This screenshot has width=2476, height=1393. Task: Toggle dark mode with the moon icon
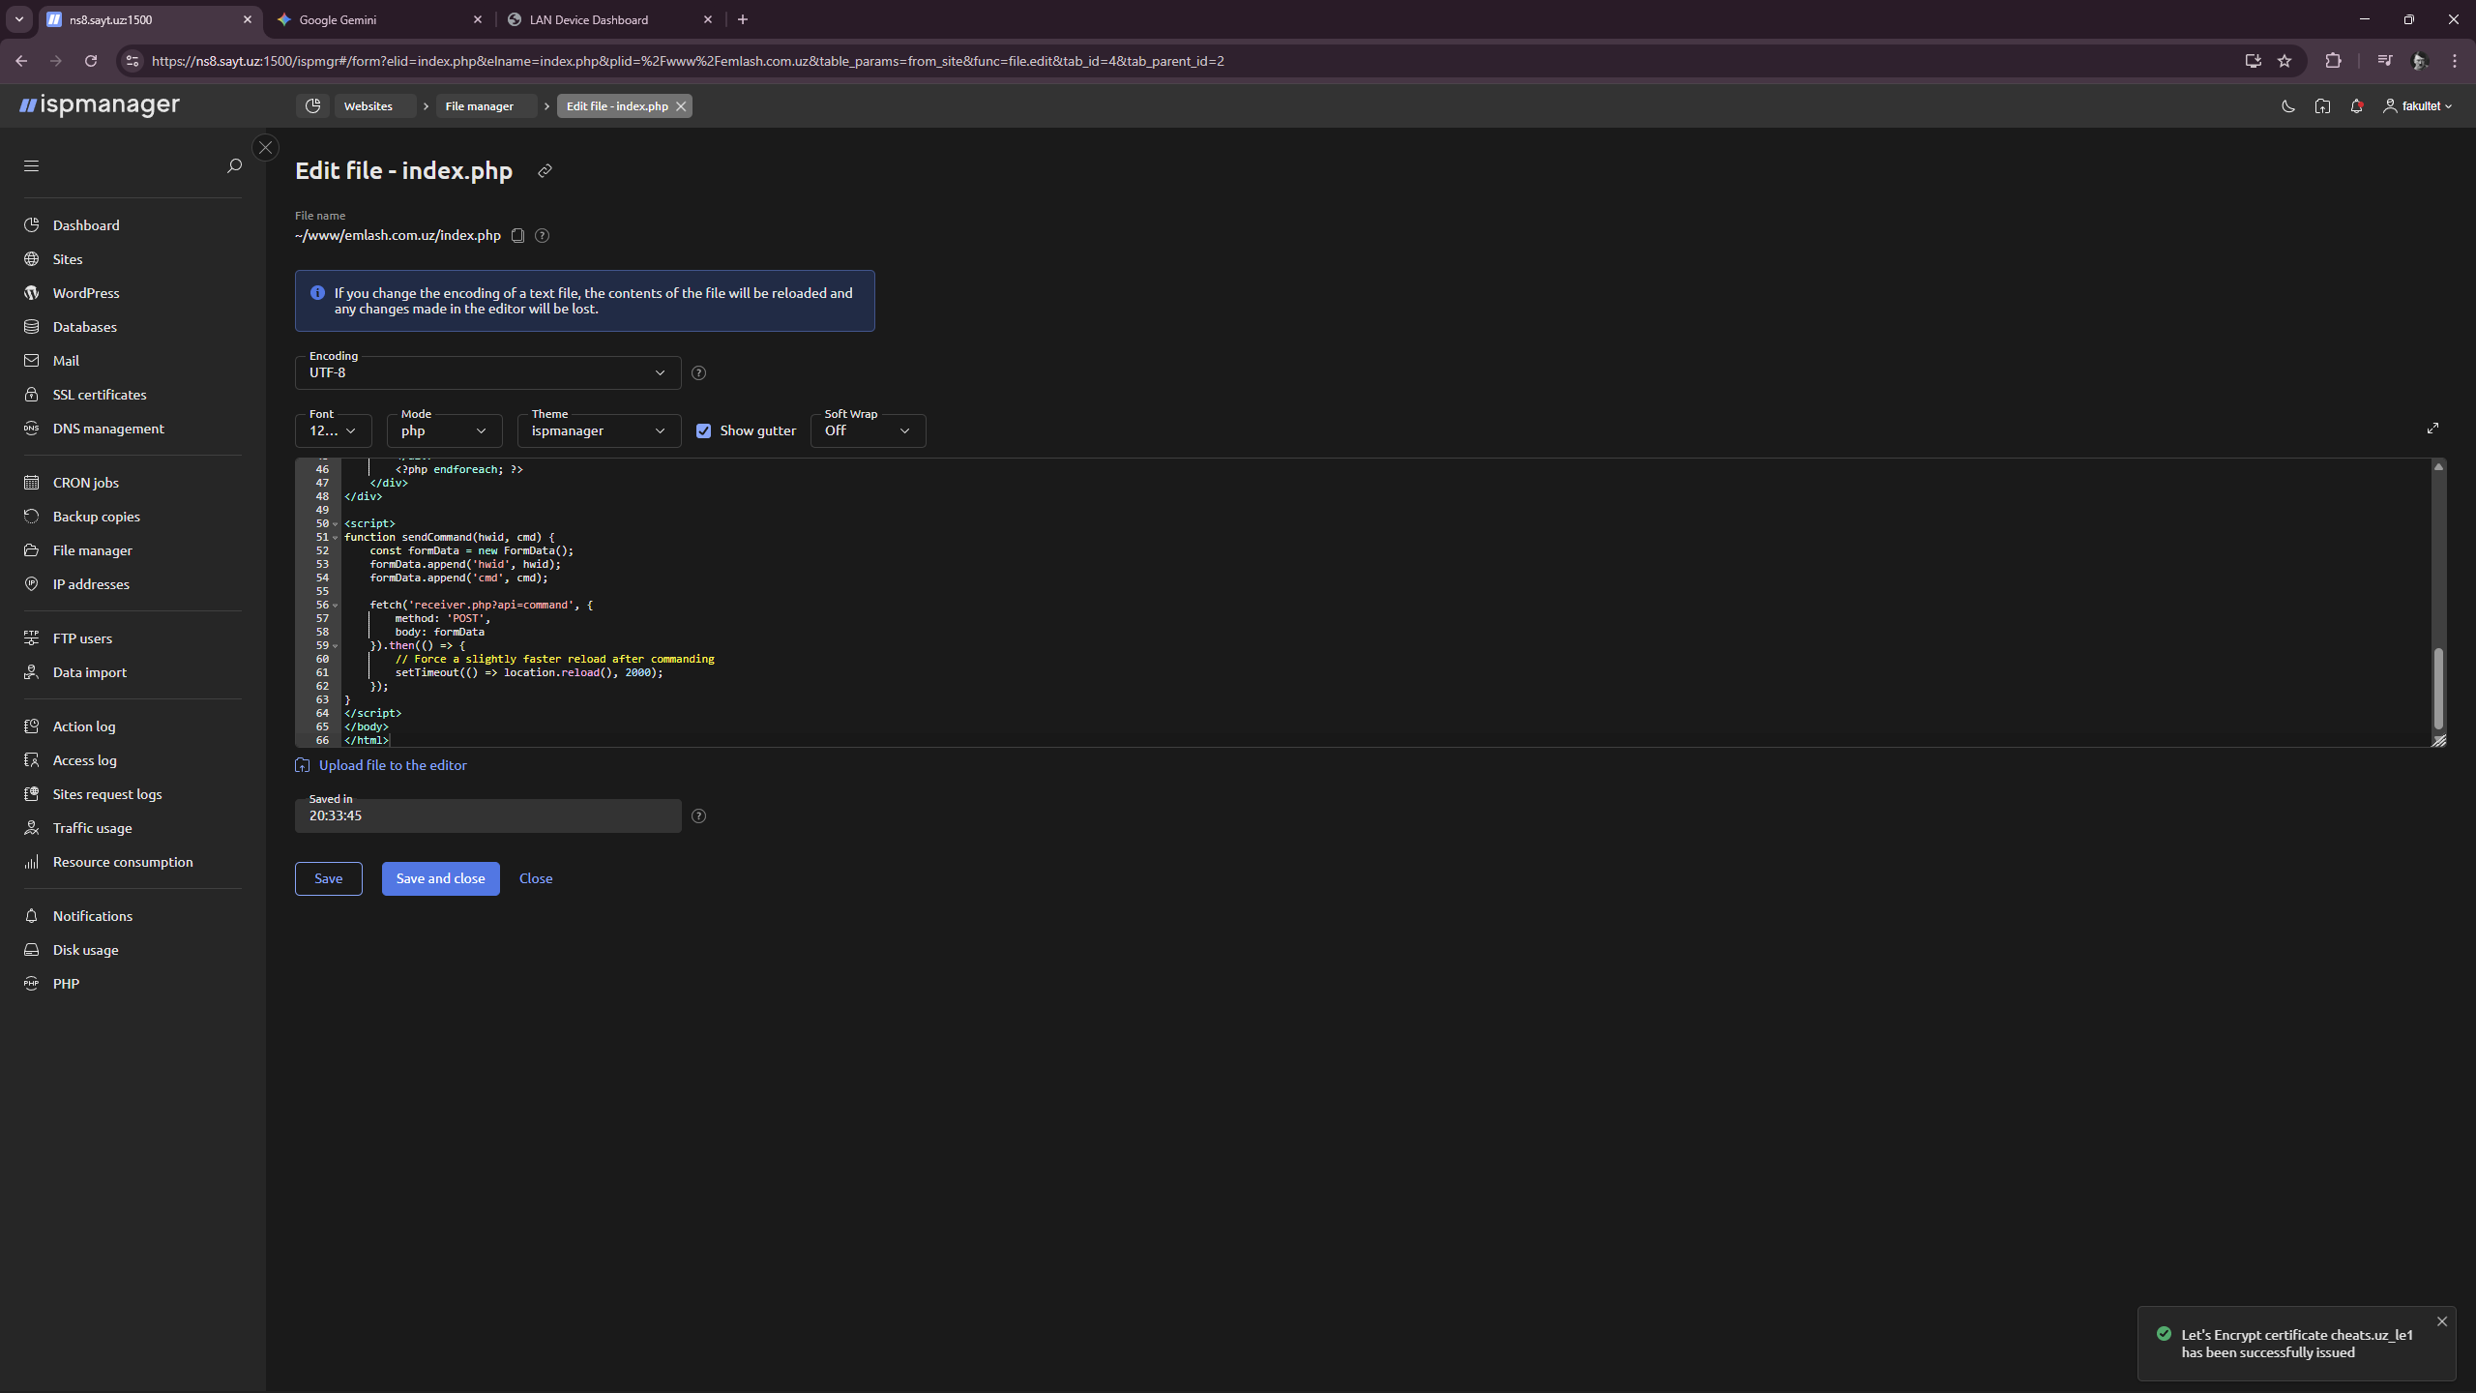(x=2288, y=106)
